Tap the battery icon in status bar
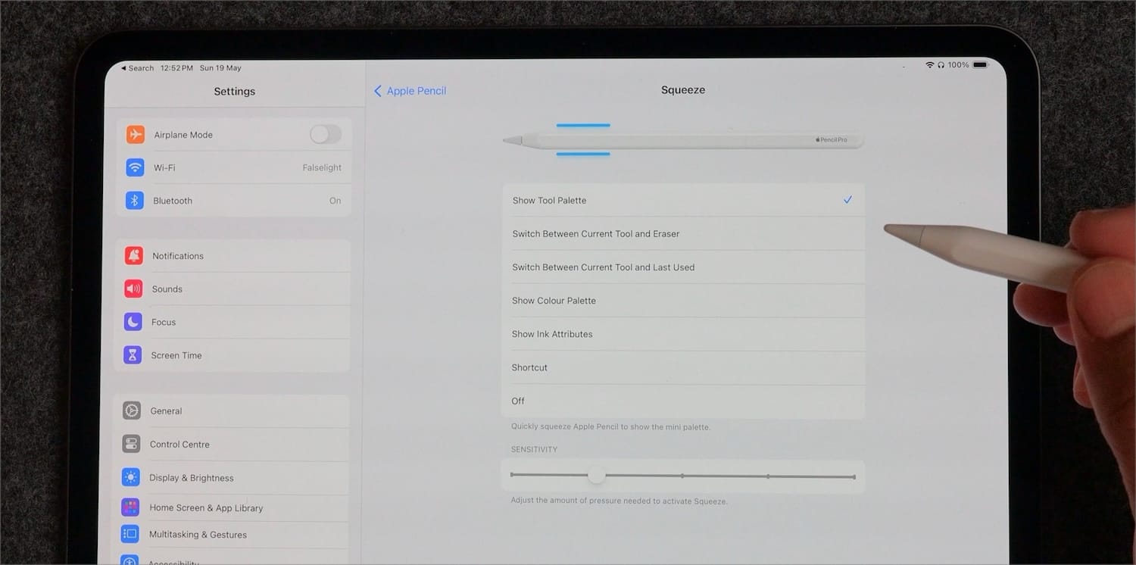Screen dimensions: 1136x565 pyautogui.click(x=981, y=65)
